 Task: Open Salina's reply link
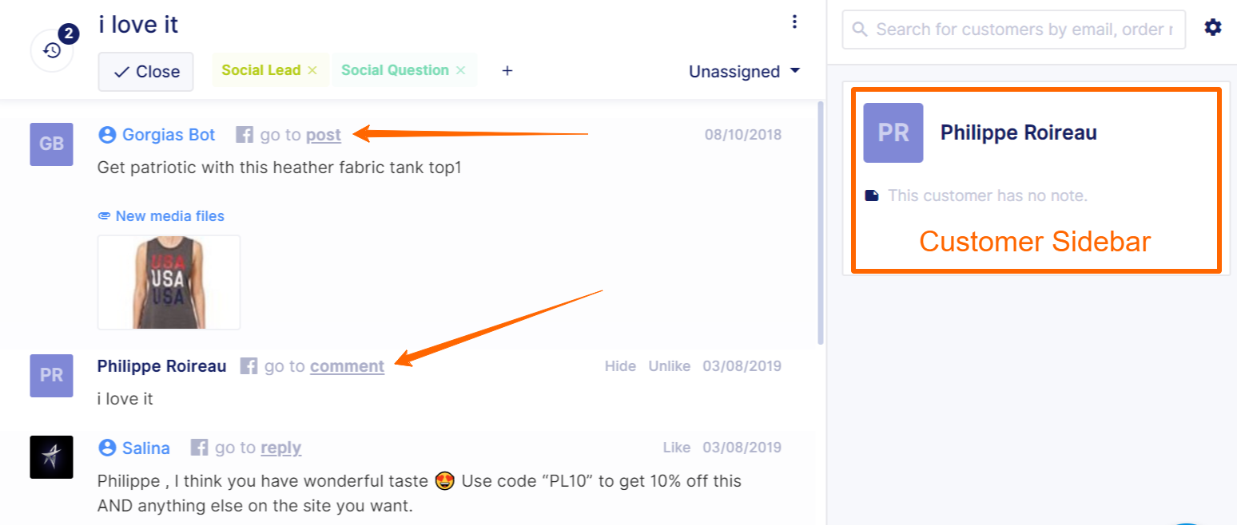tap(280, 448)
